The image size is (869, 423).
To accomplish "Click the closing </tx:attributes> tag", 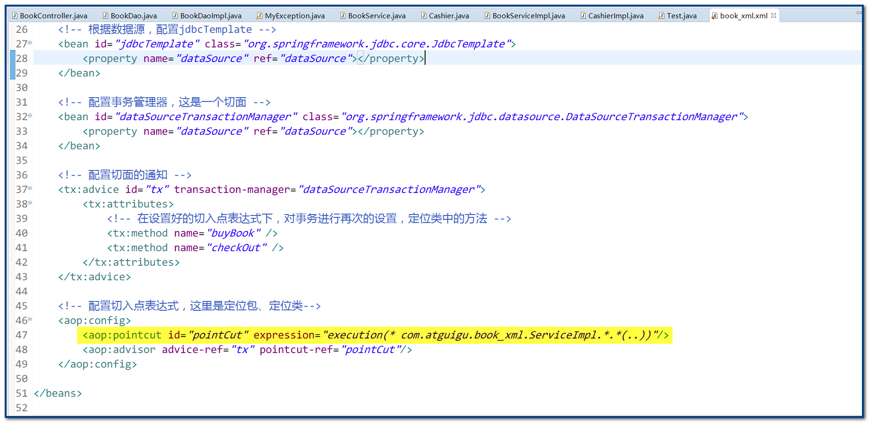I will (x=131, y=262).
